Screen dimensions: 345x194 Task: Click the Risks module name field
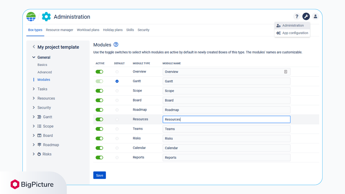pos(227,138)
